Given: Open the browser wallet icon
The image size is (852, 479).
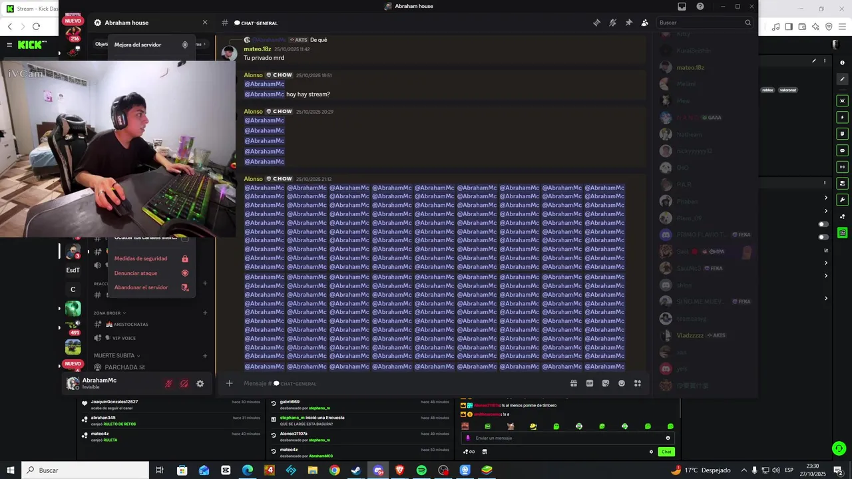Looking at the screenshot, I should coord(802,27).
